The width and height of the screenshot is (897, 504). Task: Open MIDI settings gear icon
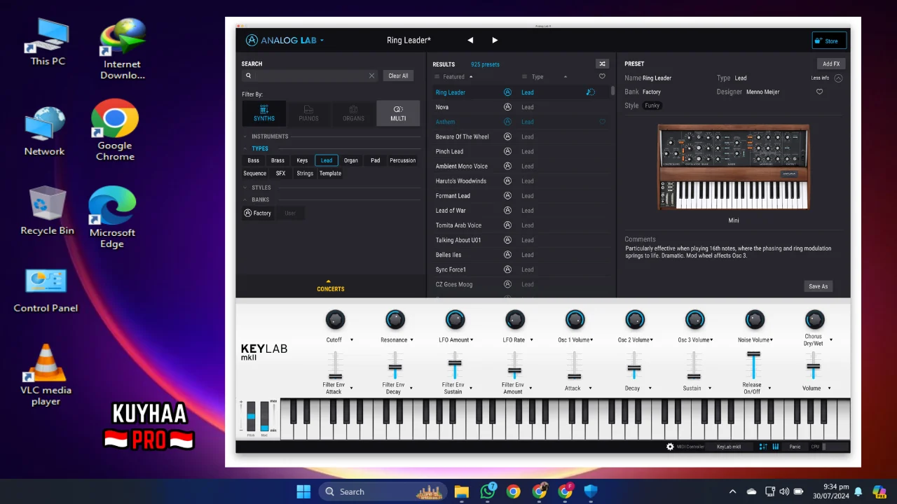pyautogui.click(x=670, y=447)
